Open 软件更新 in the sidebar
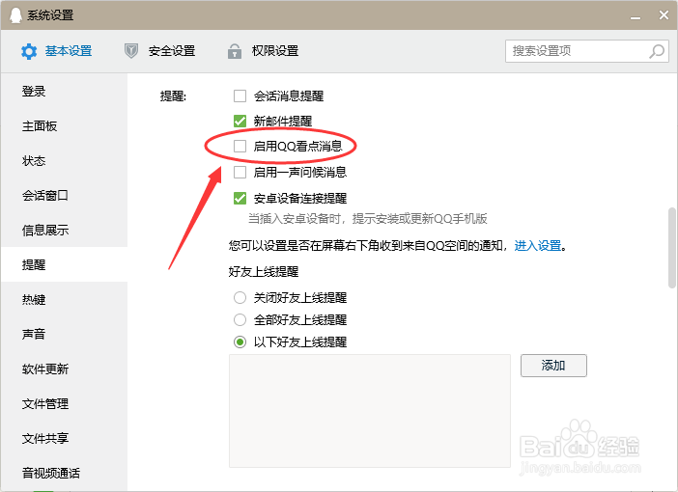This screenshot has height=492, width=678. (64, 369)
